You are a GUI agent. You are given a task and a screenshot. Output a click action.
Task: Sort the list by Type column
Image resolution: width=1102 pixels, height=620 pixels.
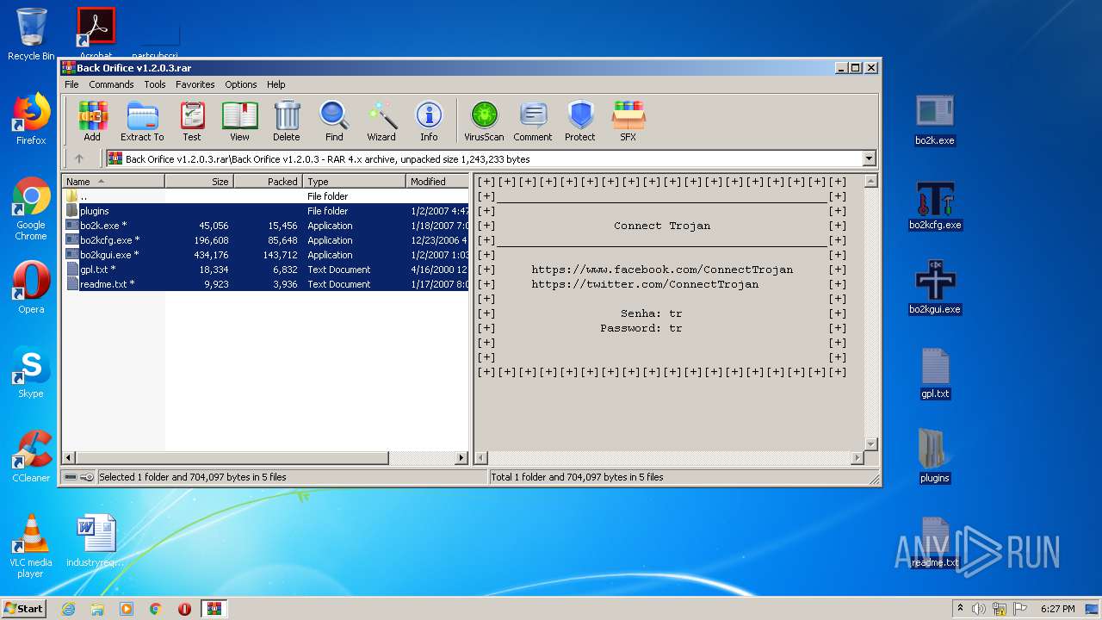click(354, 181)
